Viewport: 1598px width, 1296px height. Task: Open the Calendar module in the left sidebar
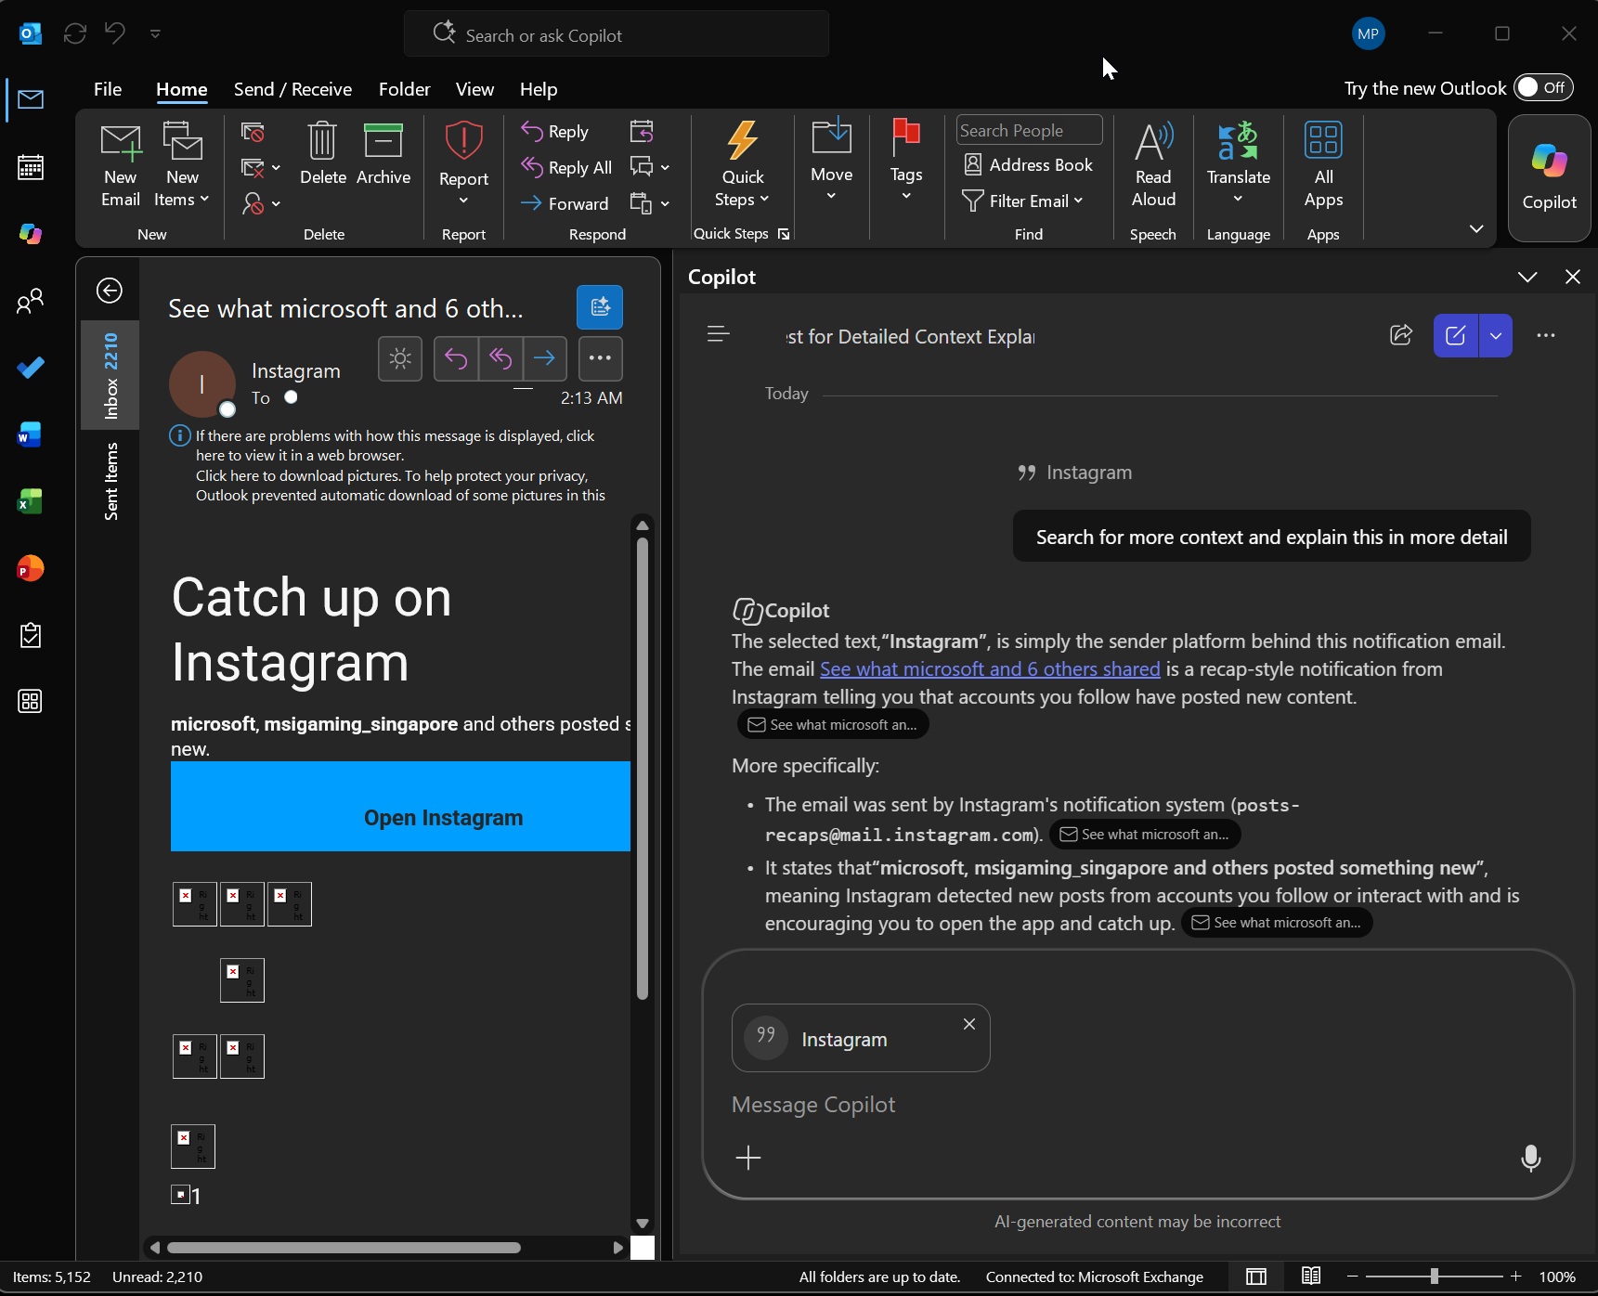click(31, 167)
